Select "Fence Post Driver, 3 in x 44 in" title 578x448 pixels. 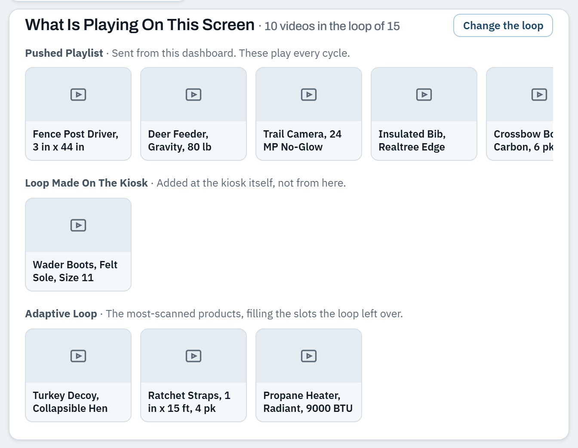click(x=76, y=141)
